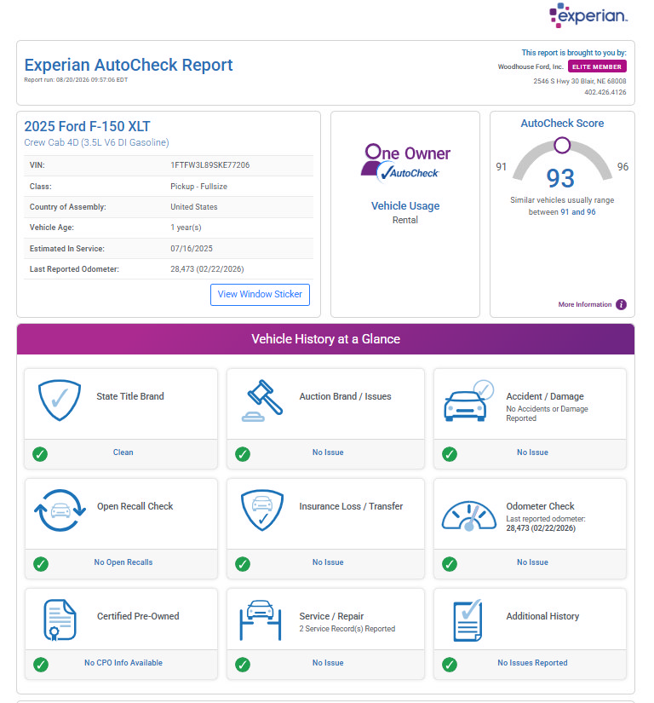Click the Crew Cab 4D engine subtitle
Image resolution: width=654 pixels, height=703 pixels.
tap(97, 142)
